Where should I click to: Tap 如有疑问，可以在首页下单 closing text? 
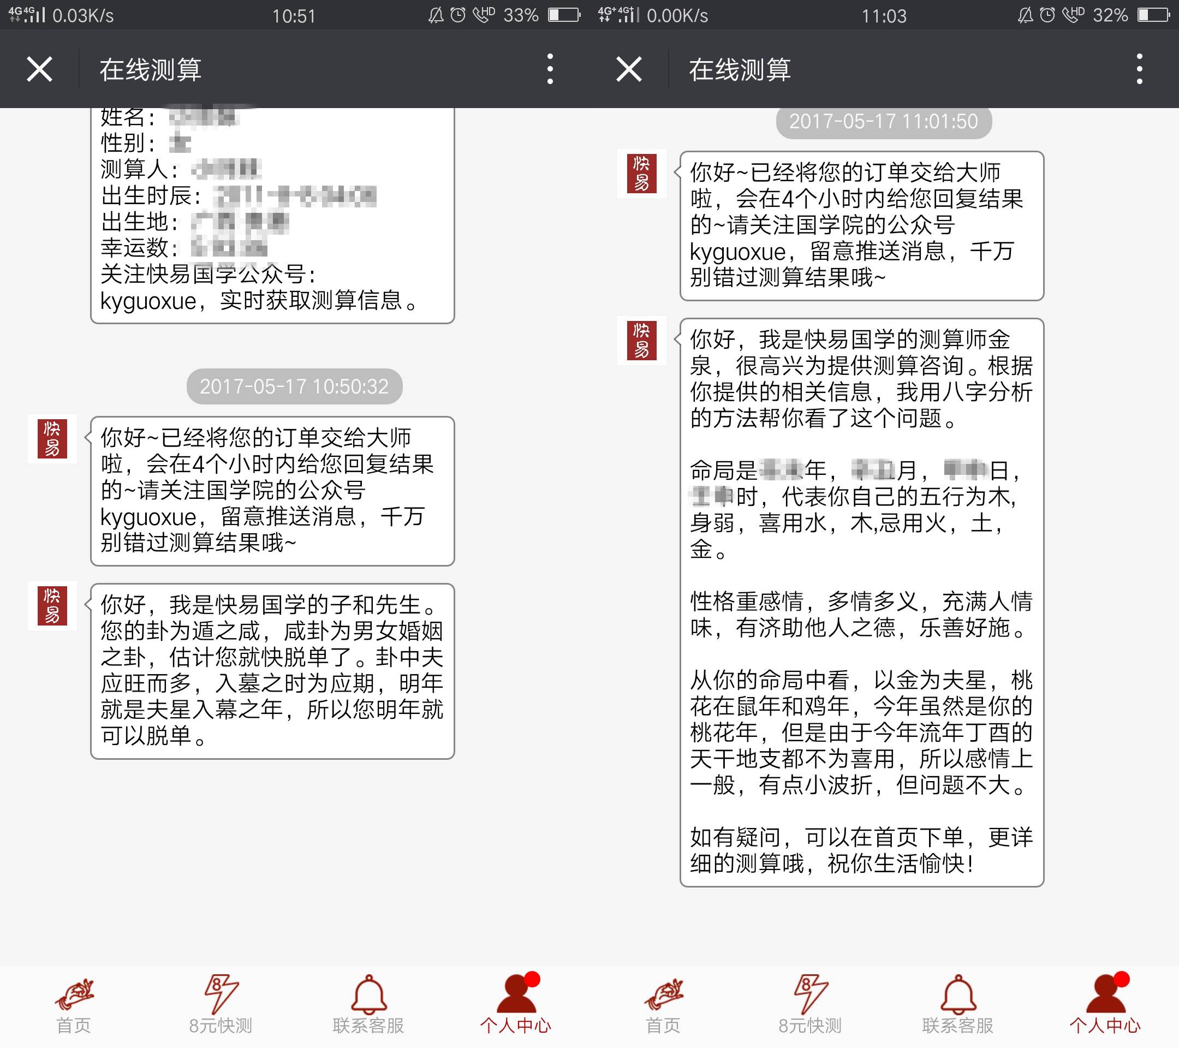point(861,850)
